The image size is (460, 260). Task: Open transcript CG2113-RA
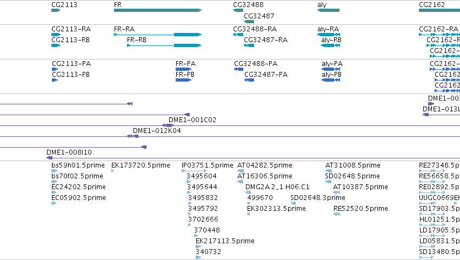click(56, 35)
